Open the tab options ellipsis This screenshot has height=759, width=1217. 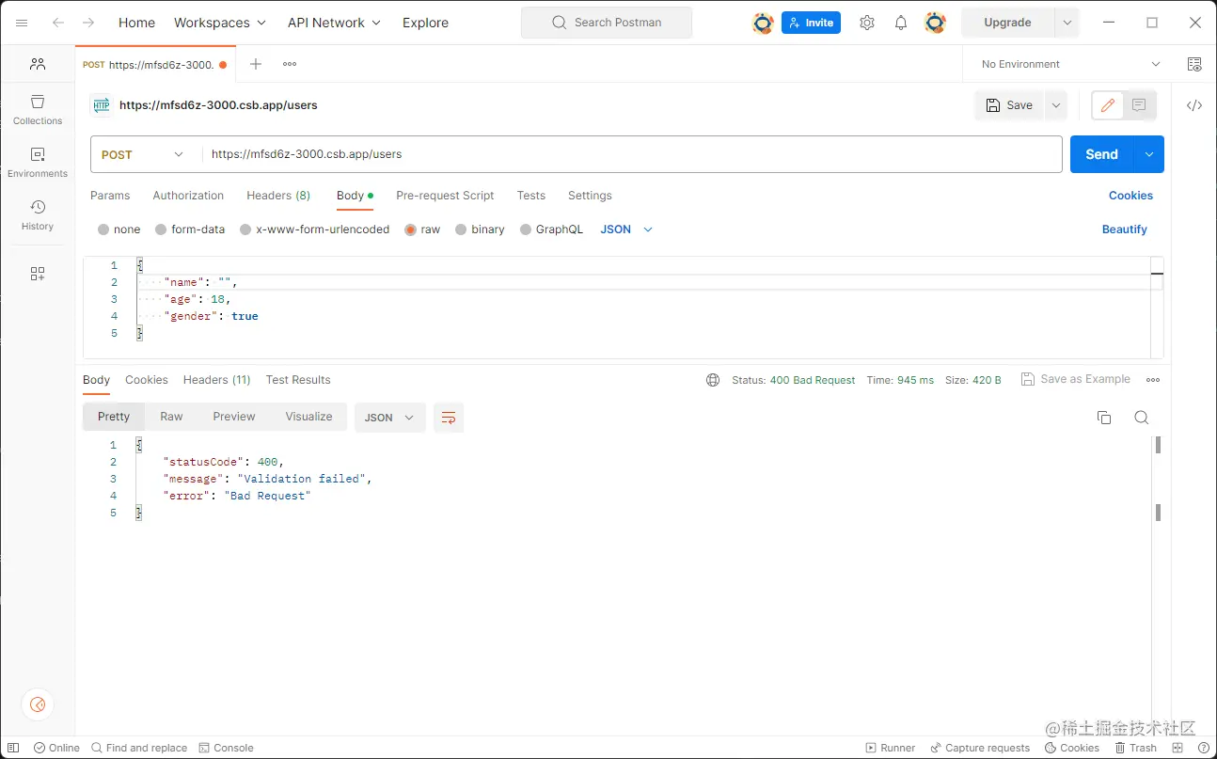(x=290, y=64)
